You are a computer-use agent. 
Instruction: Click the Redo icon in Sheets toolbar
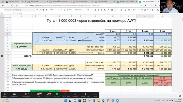tap(40, 10)
